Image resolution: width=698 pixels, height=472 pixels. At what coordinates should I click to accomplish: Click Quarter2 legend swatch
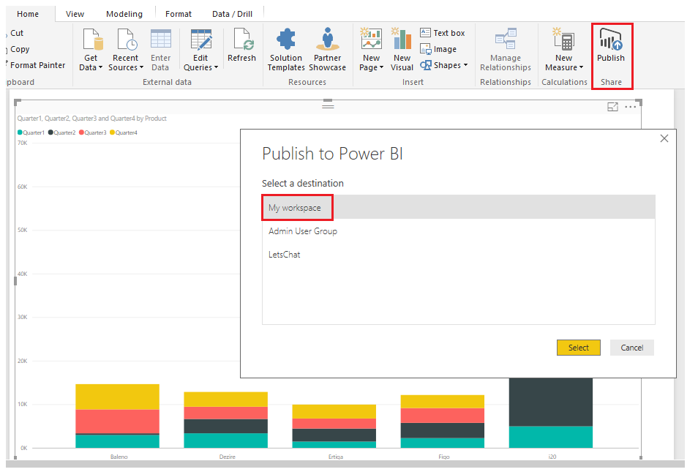pos(50,132)
